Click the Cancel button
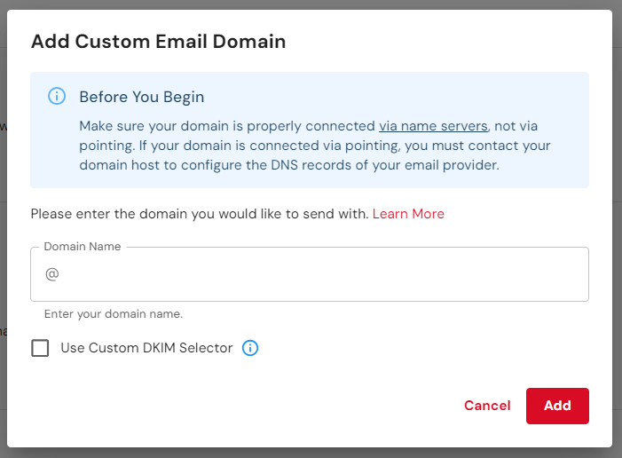The image size is (622, 458). pos(487,406)
